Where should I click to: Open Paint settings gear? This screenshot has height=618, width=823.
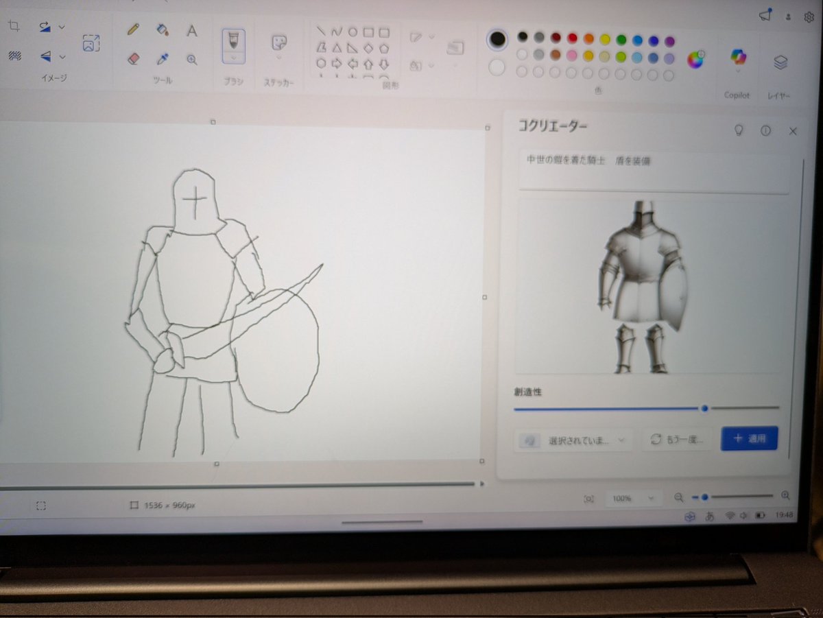(x=809, y=18)
